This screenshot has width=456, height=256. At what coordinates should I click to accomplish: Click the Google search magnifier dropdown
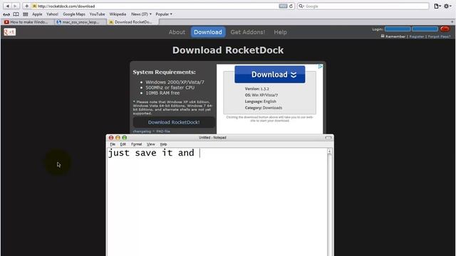[301, 6]
